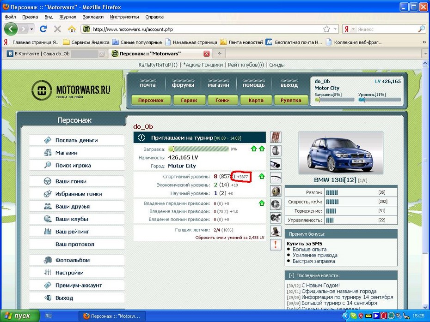Open the КаЛьКуЛяТоР))) top link
Screen dimensions: 430x322
click(x=158, y=65)
